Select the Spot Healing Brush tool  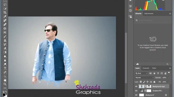click(5, 20)
